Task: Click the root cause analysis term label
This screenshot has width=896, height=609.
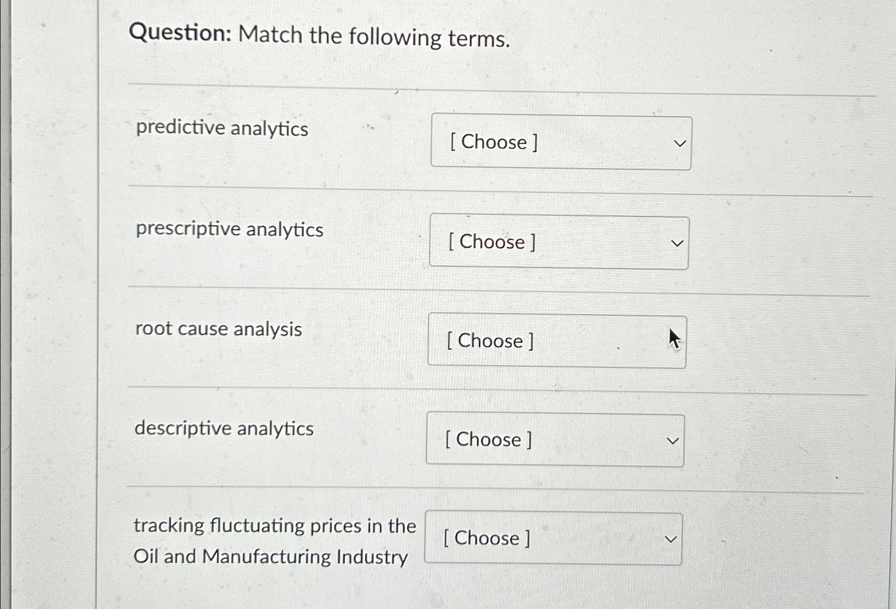Action: (218, 329)
